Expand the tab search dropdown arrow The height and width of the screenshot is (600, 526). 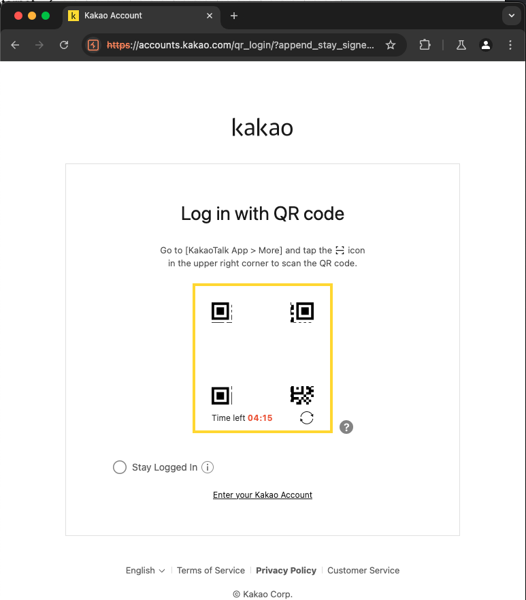[512, 16]
